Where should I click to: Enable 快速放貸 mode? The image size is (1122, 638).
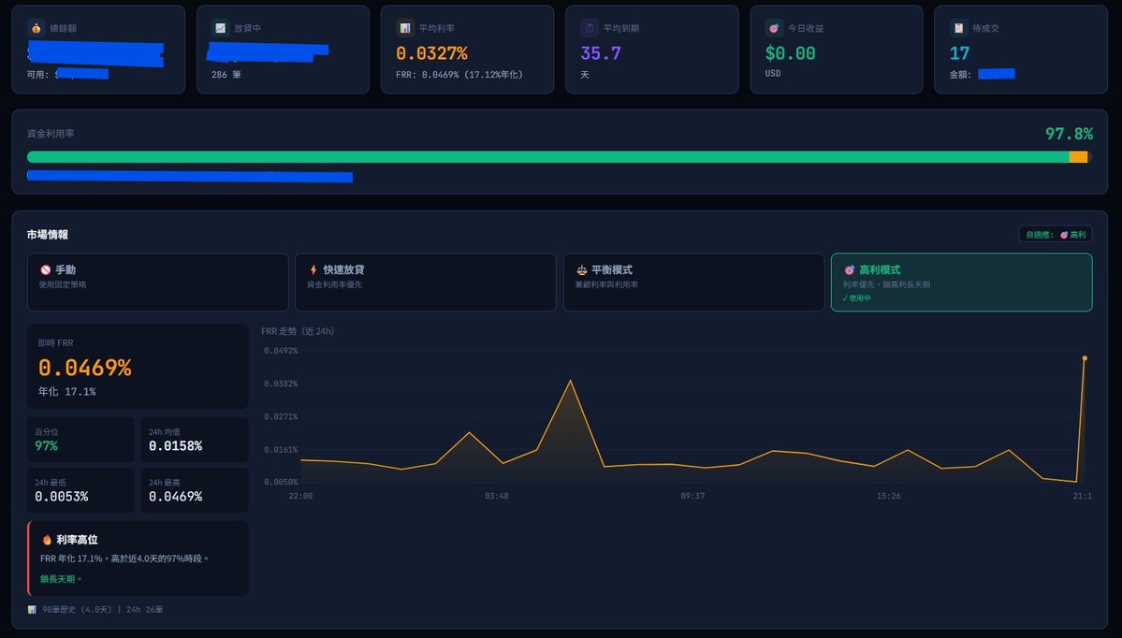pos(426,282)
